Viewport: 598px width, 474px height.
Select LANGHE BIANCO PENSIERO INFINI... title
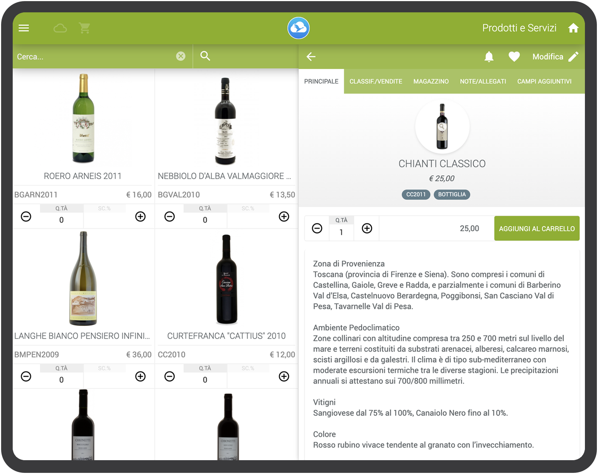click(82, 336)
